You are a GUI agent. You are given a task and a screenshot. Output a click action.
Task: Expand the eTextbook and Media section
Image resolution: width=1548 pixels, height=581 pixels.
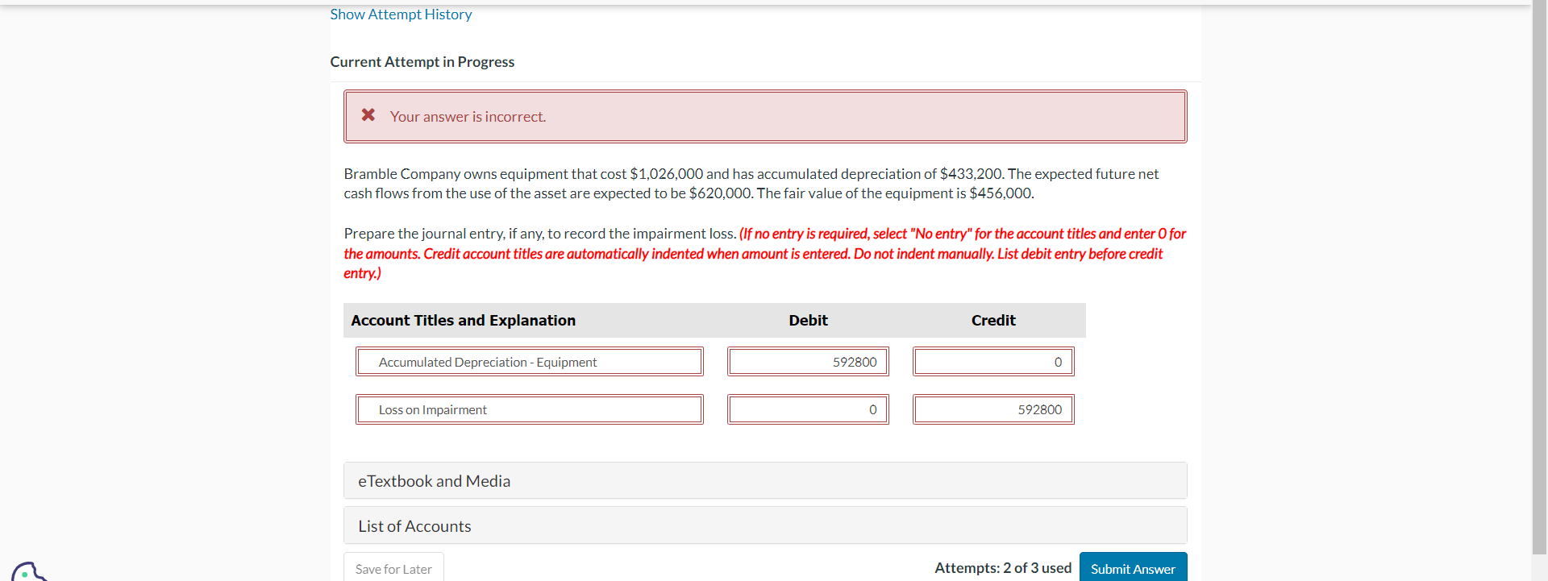(x=765, y=480)
